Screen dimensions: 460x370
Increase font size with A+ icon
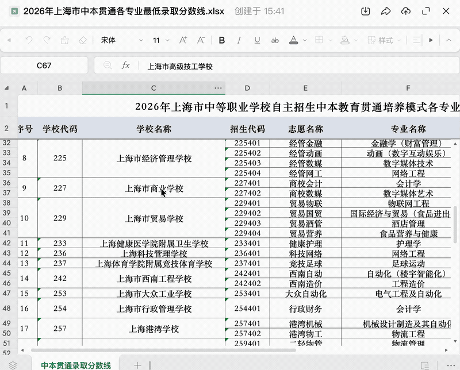tap(183, 40)
